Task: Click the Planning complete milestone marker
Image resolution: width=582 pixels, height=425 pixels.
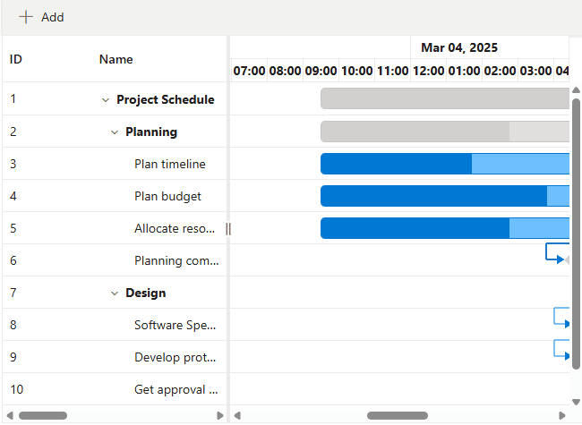Action: coord(567,260)
